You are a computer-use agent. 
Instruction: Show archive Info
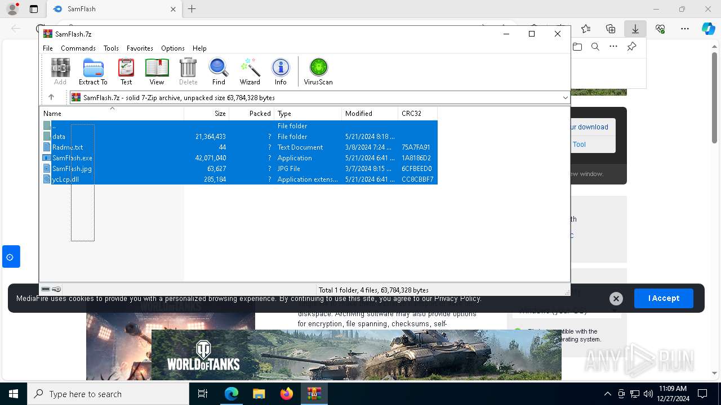(281, 71)
